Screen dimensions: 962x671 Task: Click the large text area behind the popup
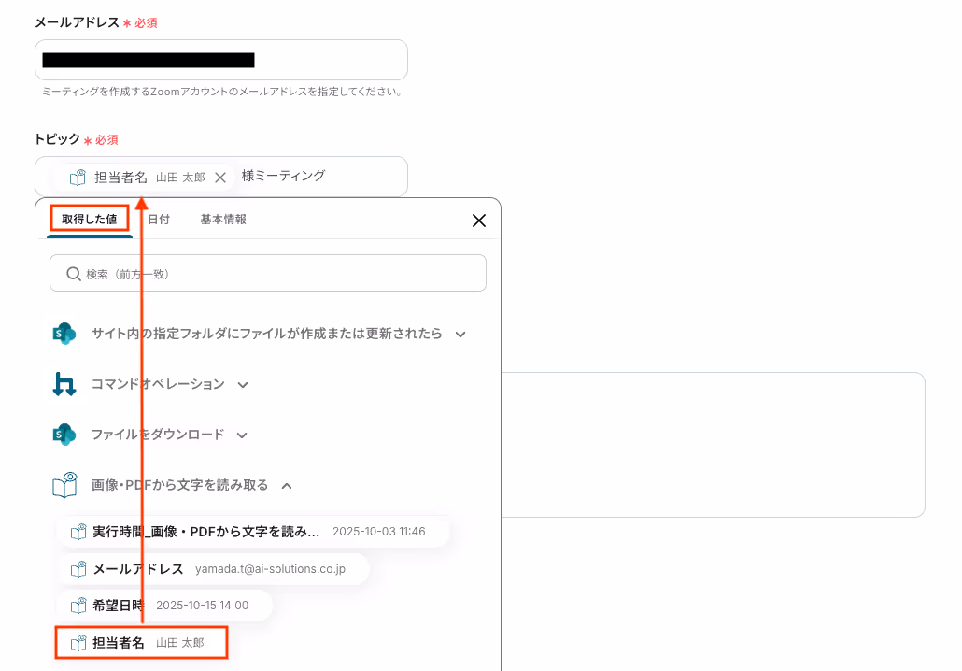tap(713, 445)
